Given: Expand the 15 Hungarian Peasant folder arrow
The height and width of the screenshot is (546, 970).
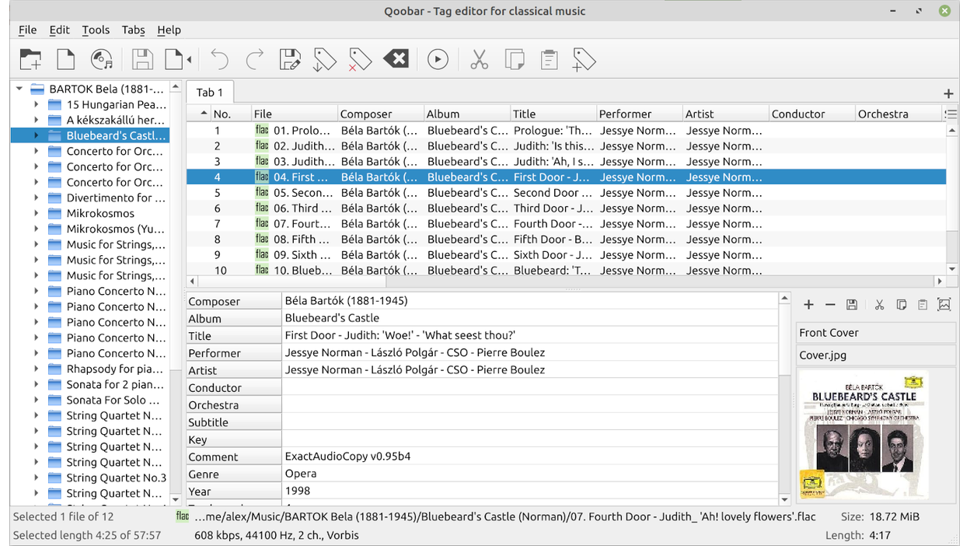Looking at the screenshot, I should tap(36, 104).
